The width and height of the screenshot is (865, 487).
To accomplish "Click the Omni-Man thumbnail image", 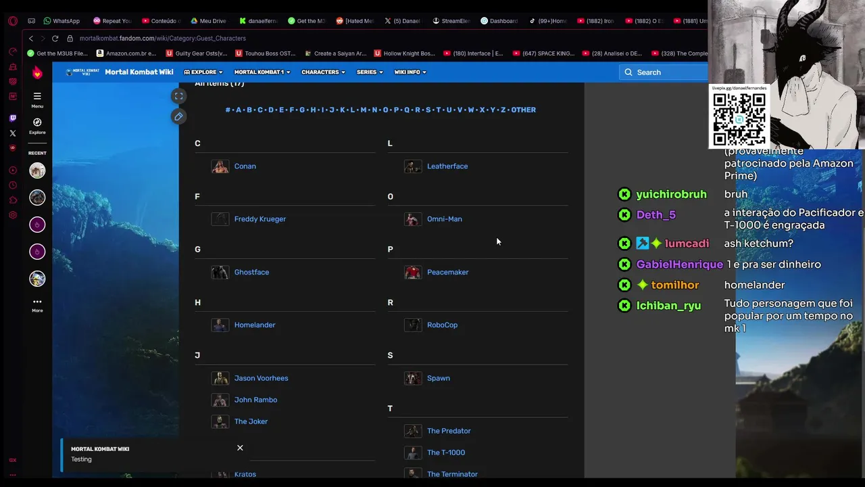I will coord(413,219).
